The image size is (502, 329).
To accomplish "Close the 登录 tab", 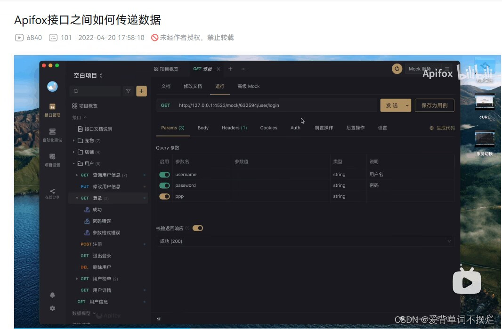I will click(x=219, y=69).
